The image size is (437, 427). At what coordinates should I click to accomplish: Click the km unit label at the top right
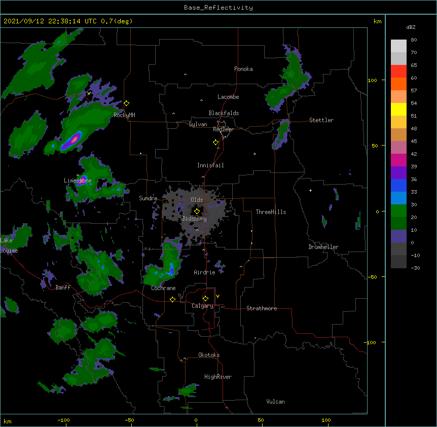[377, 21]
